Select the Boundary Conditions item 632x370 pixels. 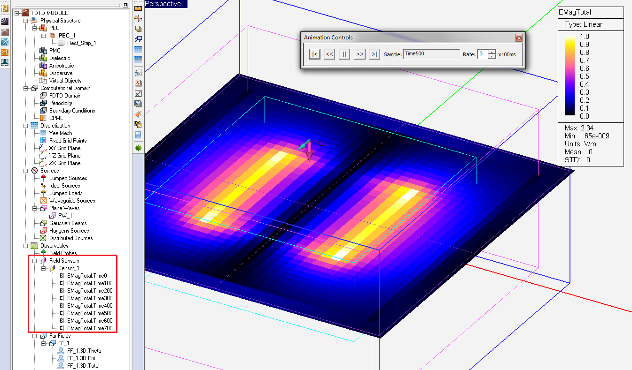pyautogui.click(x=72, y=111)
